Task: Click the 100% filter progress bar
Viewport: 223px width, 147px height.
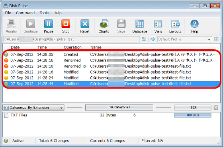Action: tap(193, 108)
